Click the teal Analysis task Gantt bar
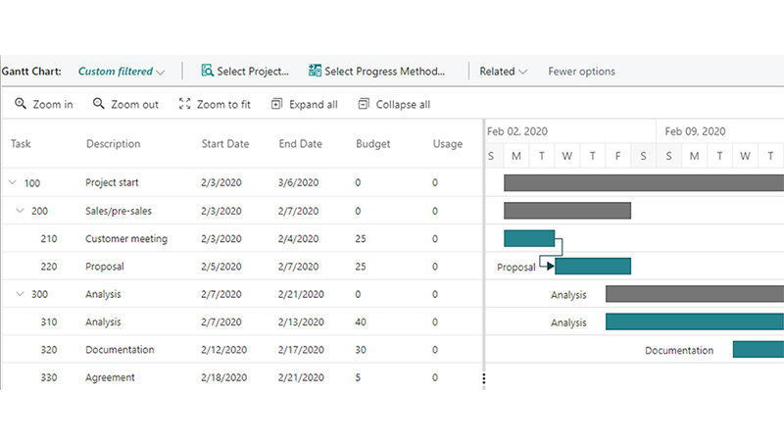The height and width of the screenshot is (445, 784). [x=695, y=321]
